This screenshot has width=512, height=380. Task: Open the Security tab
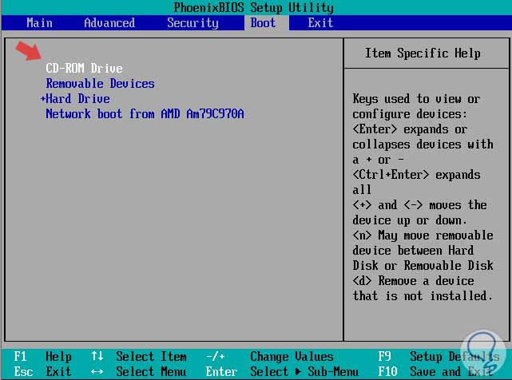pyautogui.click(x=192, y=23)
